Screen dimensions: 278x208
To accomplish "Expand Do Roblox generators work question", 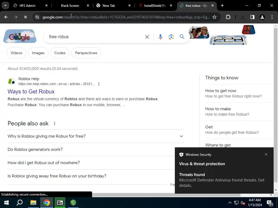I will 91,149.
